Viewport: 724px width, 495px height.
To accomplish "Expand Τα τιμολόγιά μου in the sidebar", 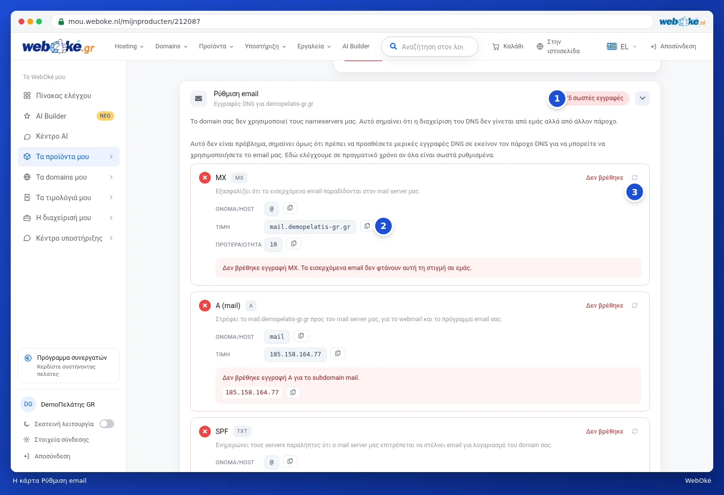I will tap(68, 198).
